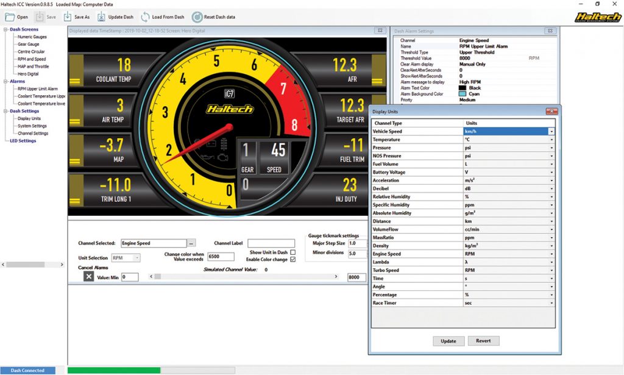The image size is (624, 375).
Task: Open LED Settings in the tree
Action: (23, 140)
